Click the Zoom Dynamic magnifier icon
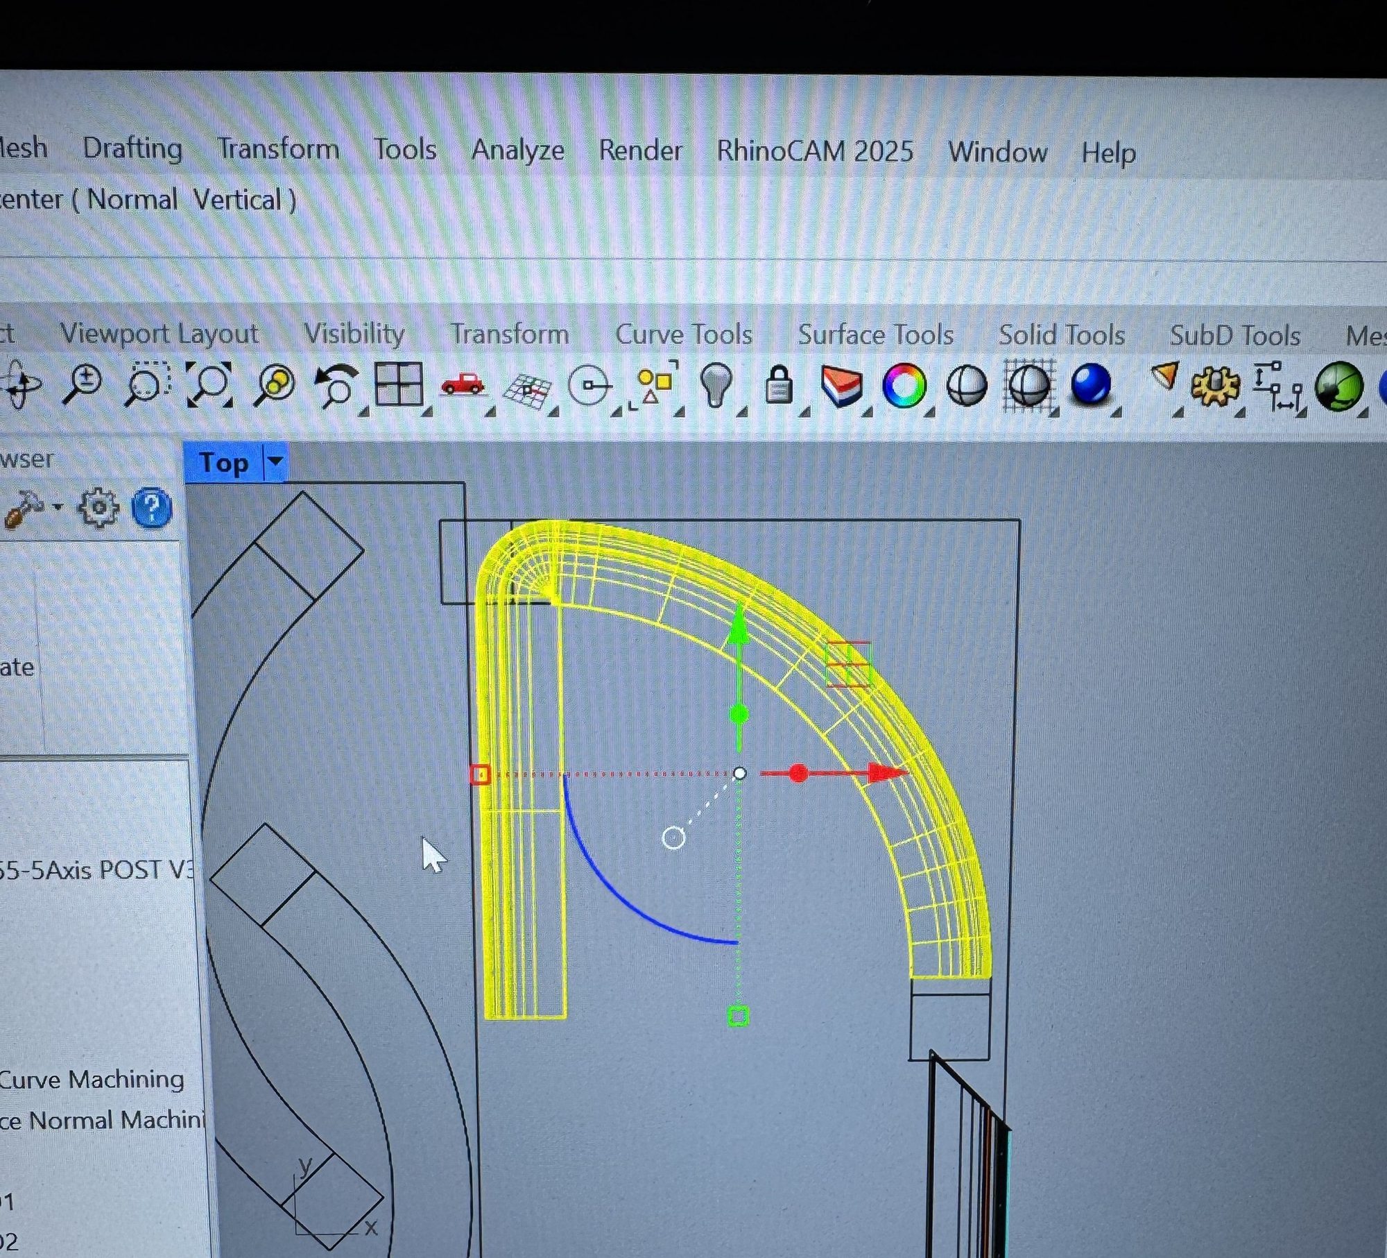The image size is (1387, 1258). [x=82, y=384]
